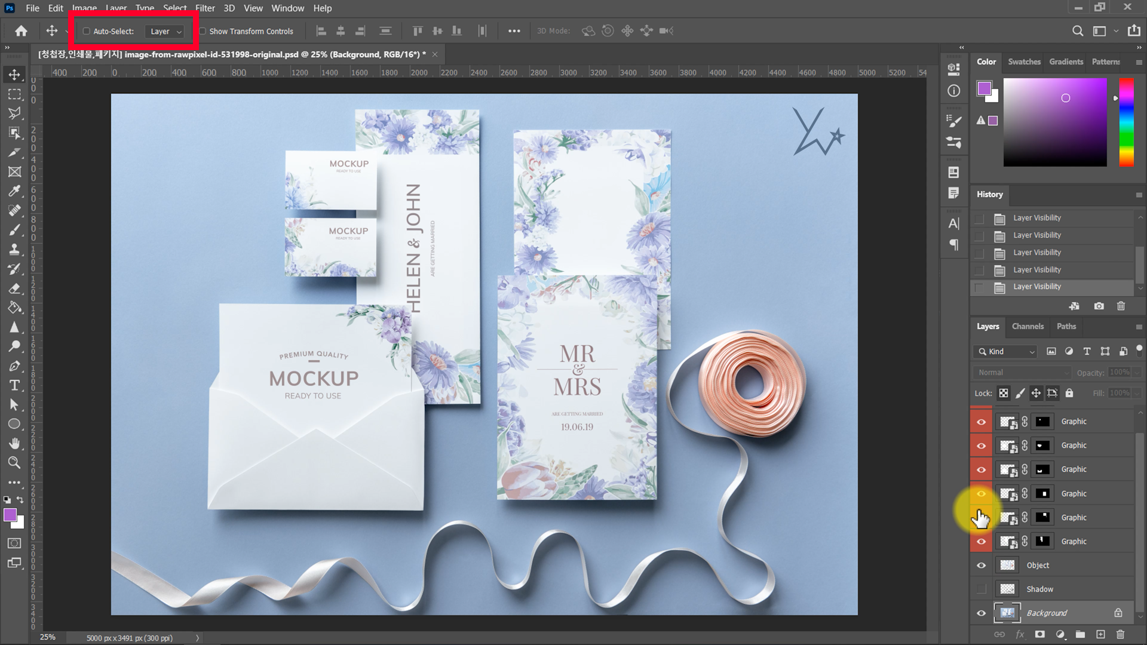Click the Home icon in options bar
This screenshot has width=1147, height=645.
[x=22, y=31]
